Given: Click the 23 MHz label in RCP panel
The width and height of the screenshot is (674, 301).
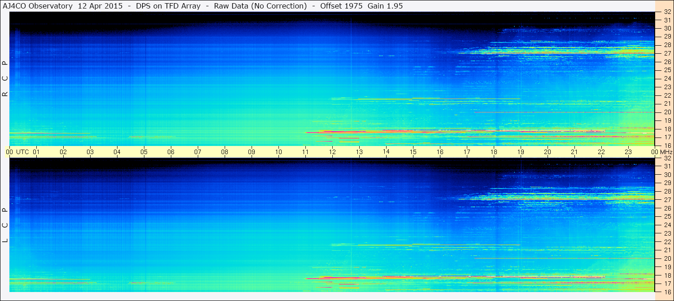Looking at the screenshot, I should 667,87.
